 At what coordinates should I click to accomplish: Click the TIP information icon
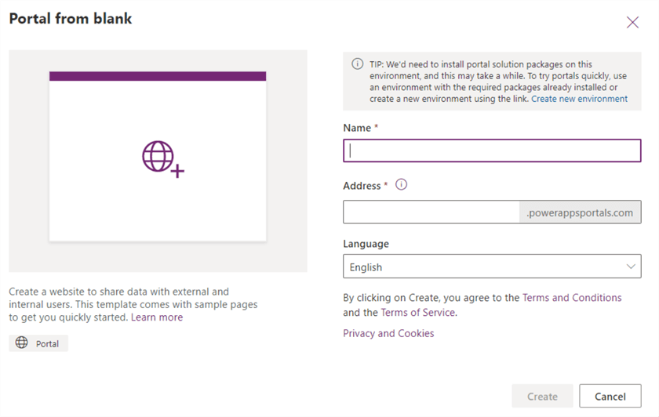(x=357, y=63)
